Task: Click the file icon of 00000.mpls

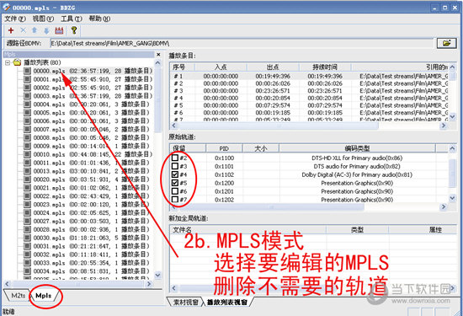Action: click(27, 71)
